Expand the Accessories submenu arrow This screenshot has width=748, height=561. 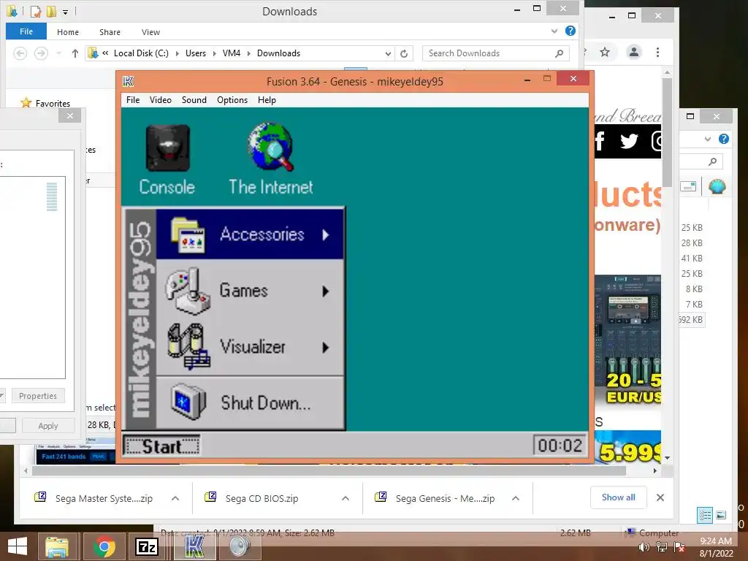[325, 234]
